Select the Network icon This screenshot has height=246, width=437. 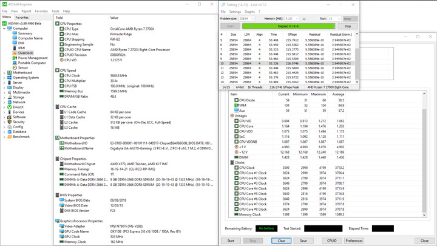click(x=10, y=102)
